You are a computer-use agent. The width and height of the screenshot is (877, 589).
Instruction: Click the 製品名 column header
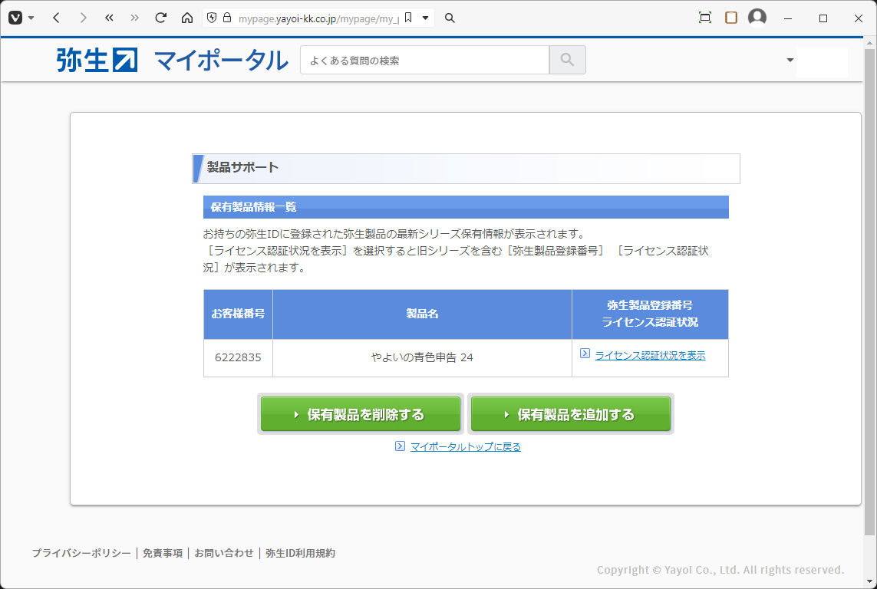[422, 314]
